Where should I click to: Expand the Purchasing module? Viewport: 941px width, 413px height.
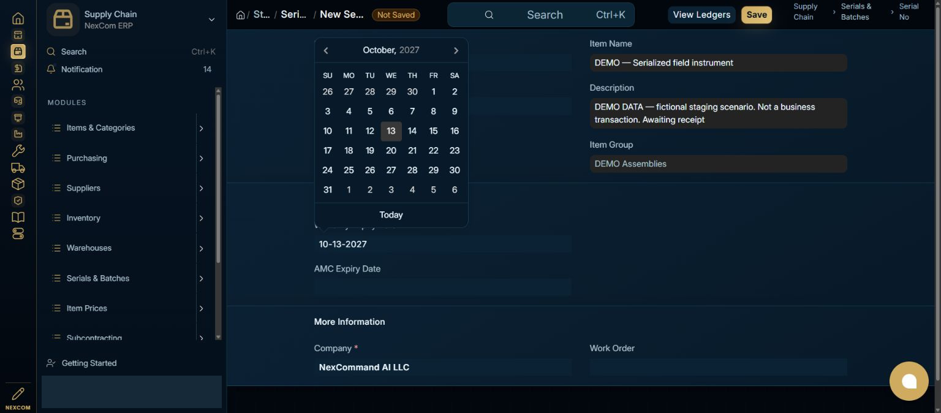(201, 158)
